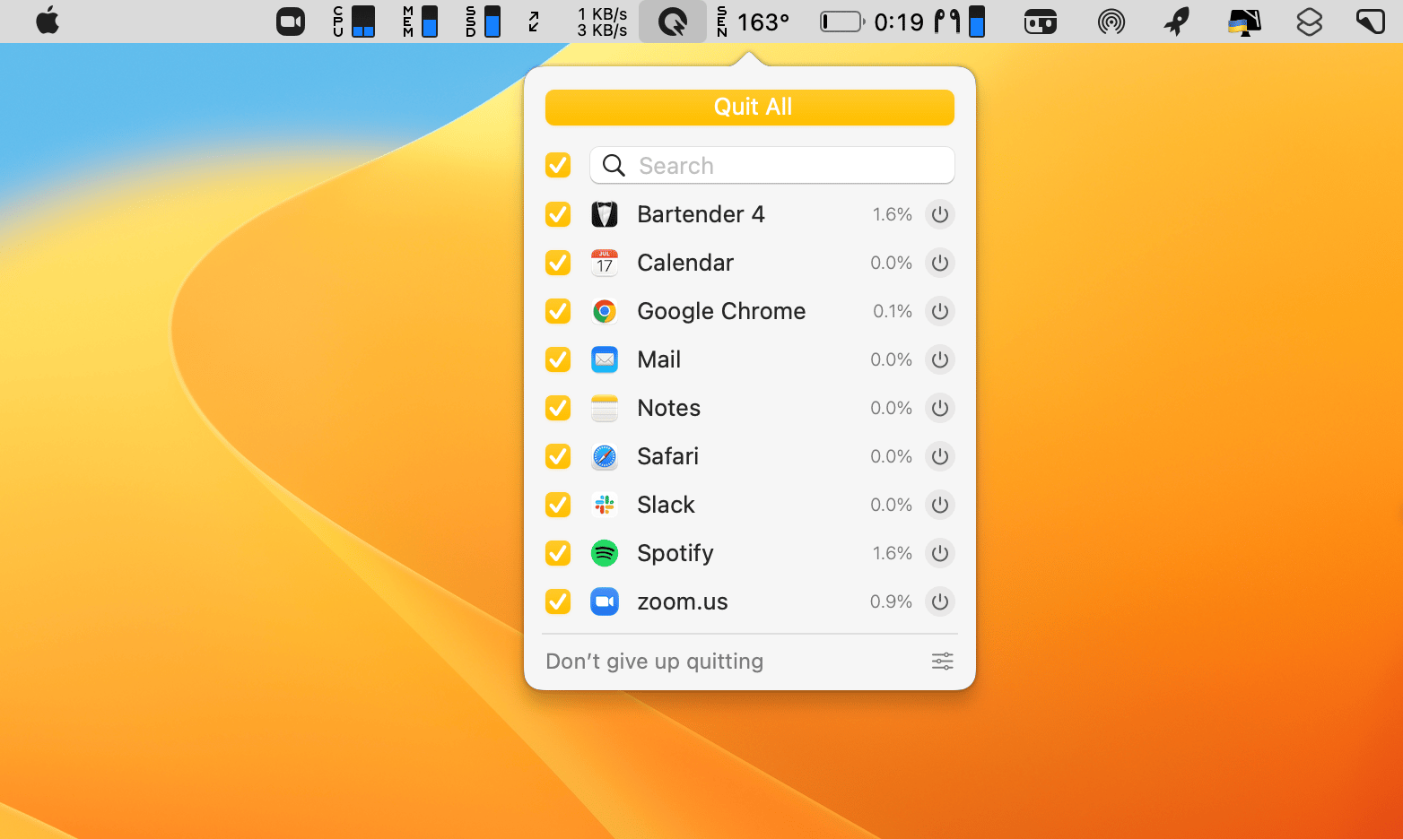Quit zoom.us with its power icon

(x=939, y=601)
